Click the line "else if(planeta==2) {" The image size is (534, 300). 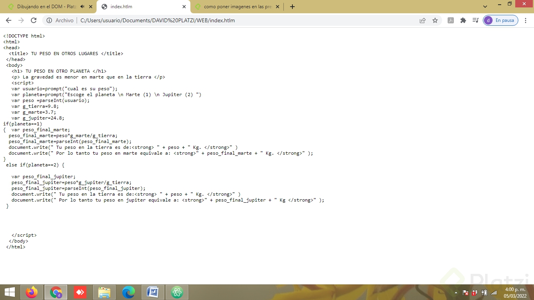click(x=35, y=165)
